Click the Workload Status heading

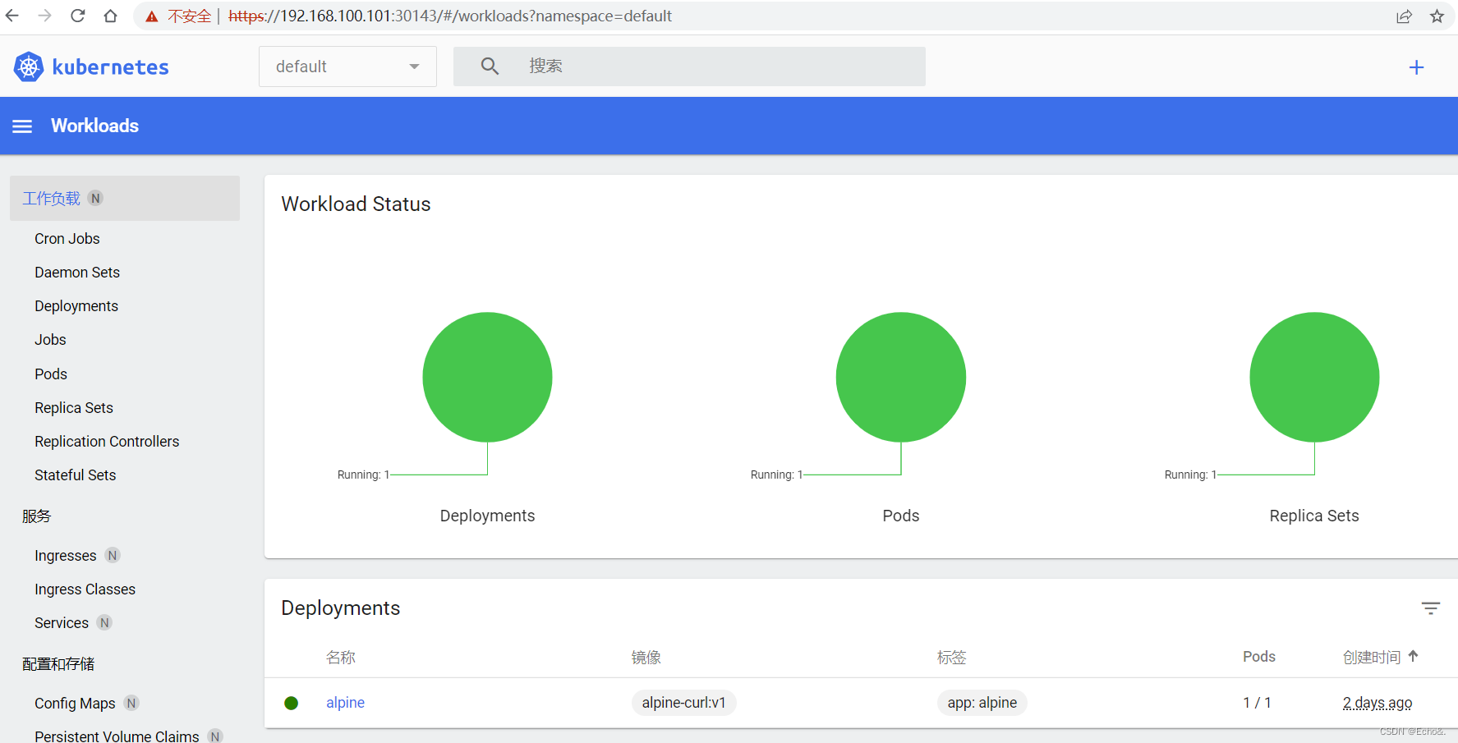356,204
